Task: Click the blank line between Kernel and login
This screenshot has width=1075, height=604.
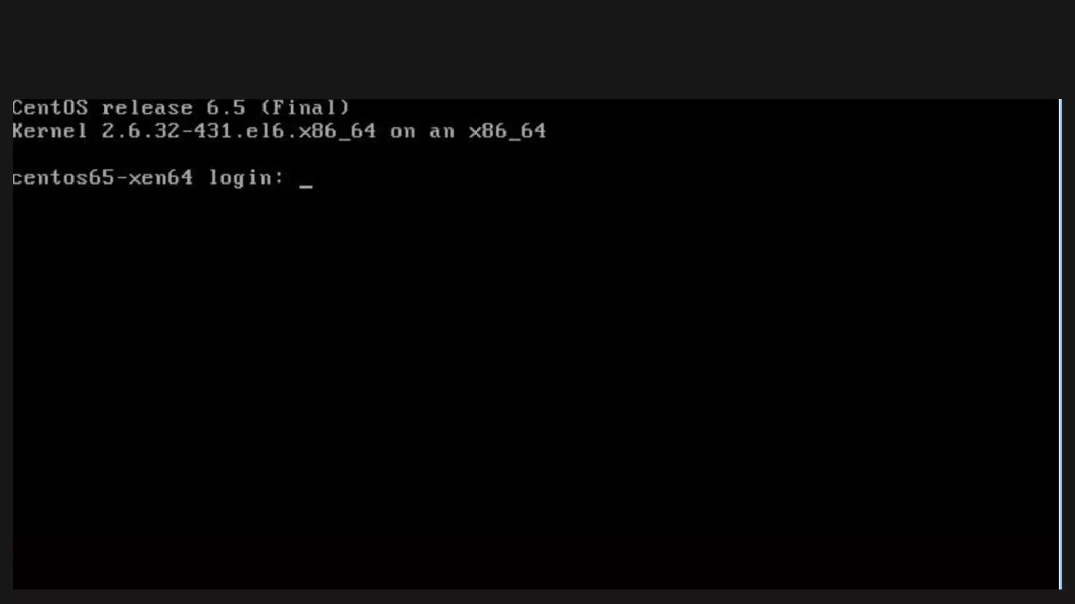Action: [x=535, y=154]
